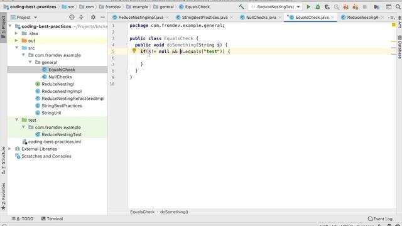Toggle the 1: Project tool window

click(3, 27)
